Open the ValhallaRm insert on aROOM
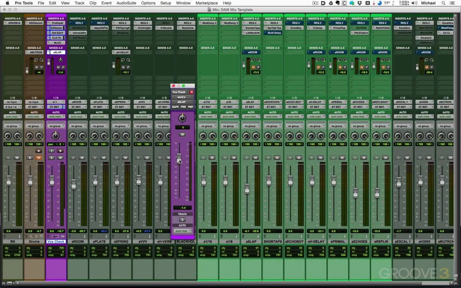The width and height of the screenshot is (461, 288). (79, 33)
